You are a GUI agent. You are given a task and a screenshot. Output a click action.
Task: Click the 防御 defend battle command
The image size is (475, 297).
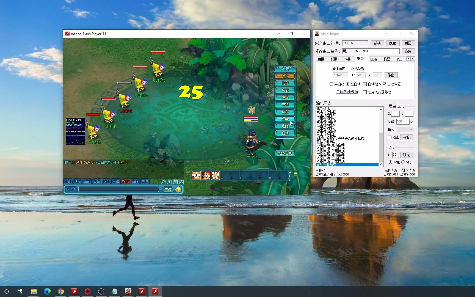(285, 83)
